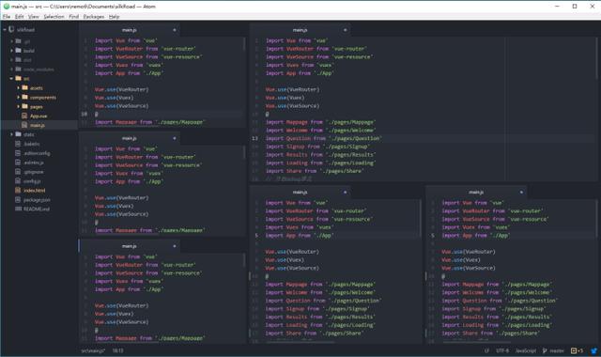Open the README.md file
601x357 pixels.
37,209
